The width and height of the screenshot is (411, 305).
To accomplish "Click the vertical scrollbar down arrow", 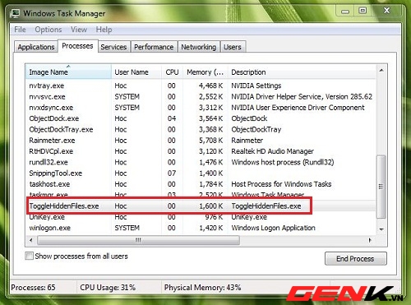I will tap(381, 229).
